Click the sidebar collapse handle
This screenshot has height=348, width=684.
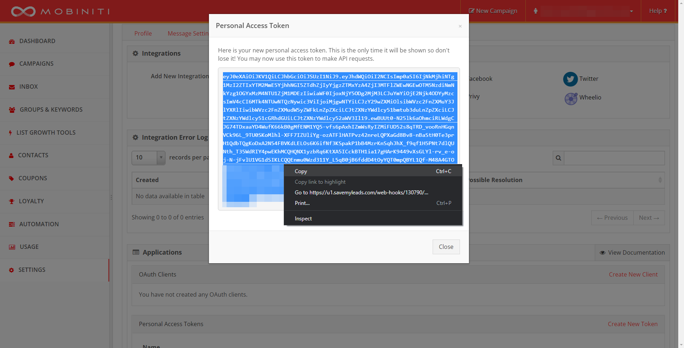tap(111, 197)
